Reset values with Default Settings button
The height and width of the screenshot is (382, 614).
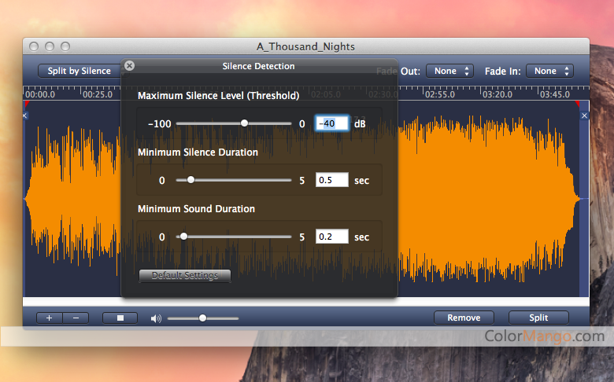[x=185, y=275]
